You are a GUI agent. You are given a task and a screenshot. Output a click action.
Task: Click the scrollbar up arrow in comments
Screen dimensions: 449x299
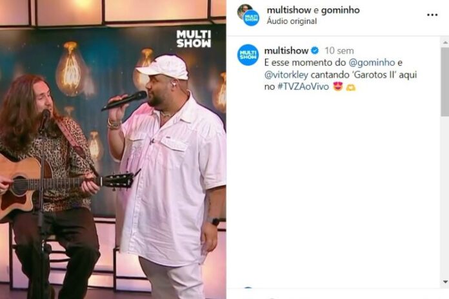tap(445, 43)
